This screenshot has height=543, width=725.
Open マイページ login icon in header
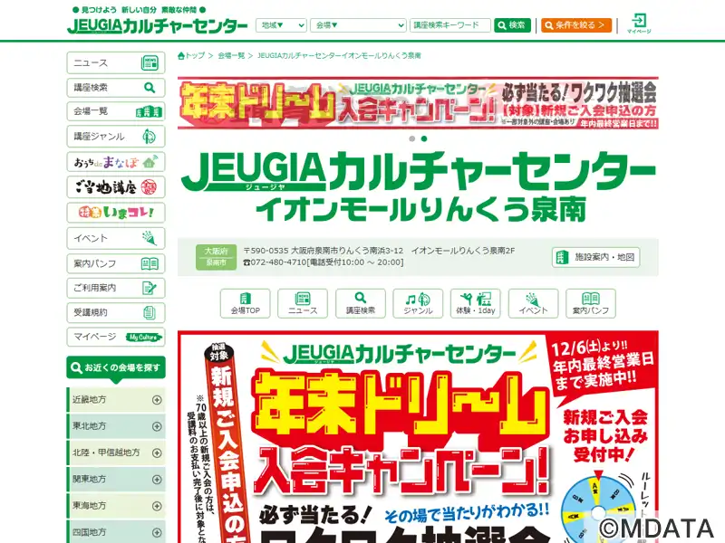click(x=639, y=24)
